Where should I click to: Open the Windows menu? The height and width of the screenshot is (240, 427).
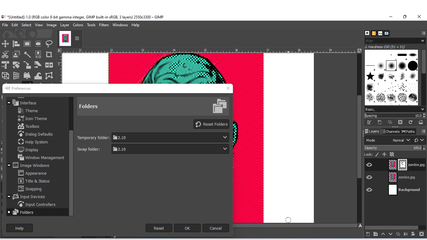120,25
